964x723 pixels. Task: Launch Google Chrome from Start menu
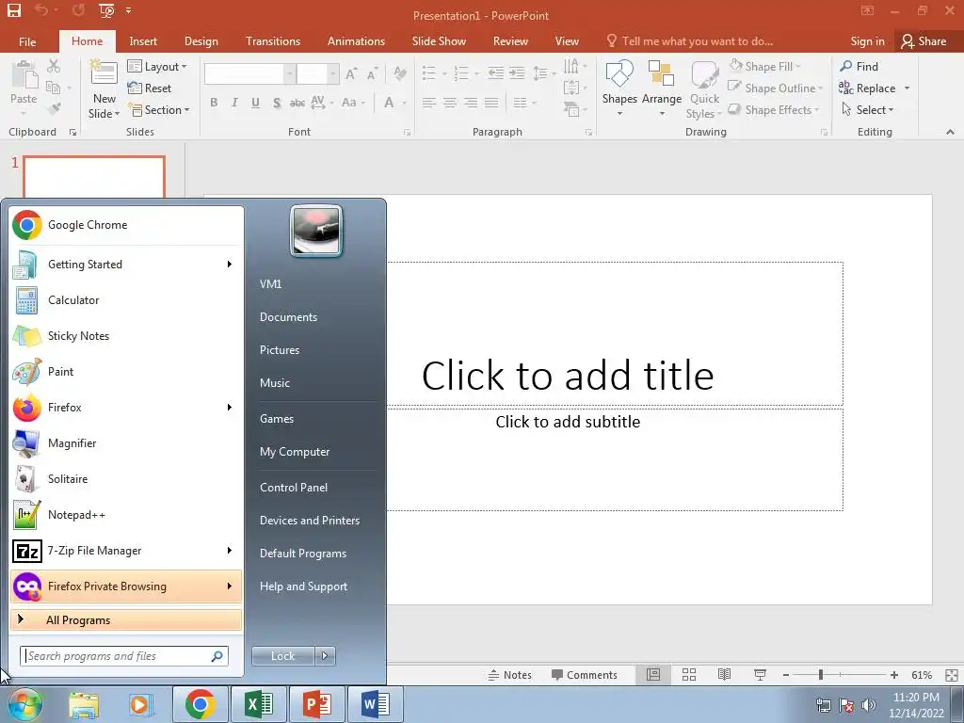(126, 225)
